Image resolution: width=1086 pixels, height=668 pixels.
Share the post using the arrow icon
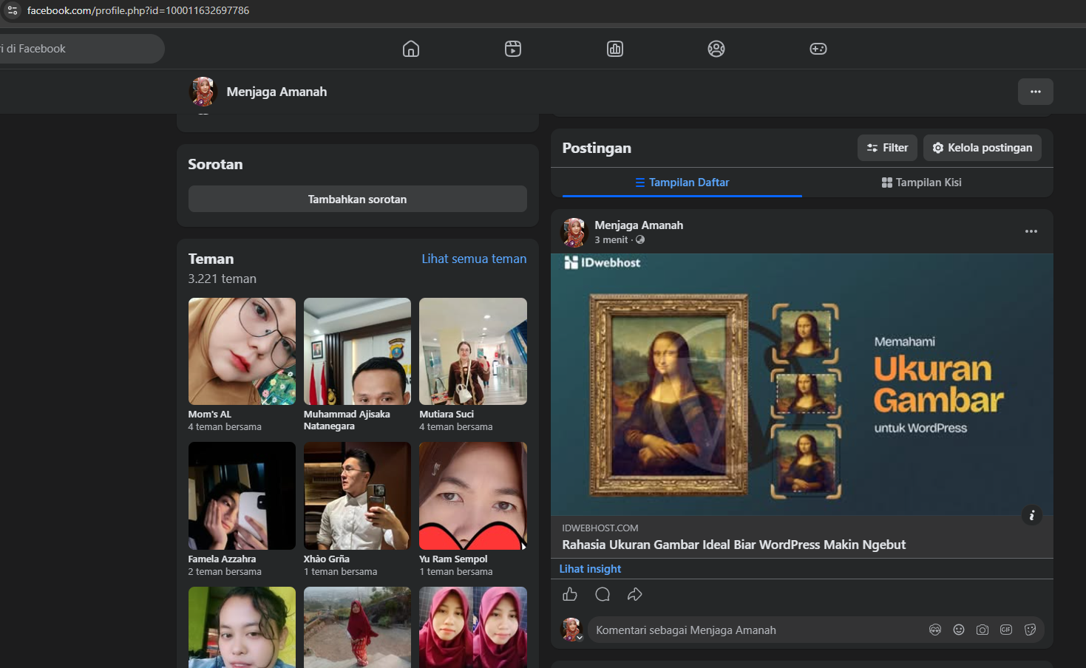click(635, 594)
